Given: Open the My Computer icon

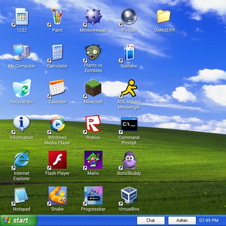Looking at the screenshot, I should [x=21, y=52].
